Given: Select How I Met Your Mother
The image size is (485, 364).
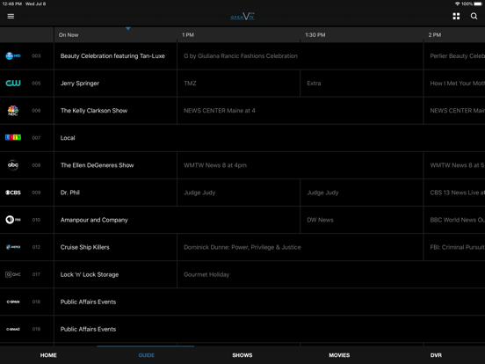Looking at the screenshot, I should tap(454, 84).
